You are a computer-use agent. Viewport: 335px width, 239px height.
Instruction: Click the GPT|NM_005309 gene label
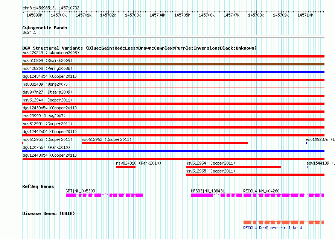(80, 191)
